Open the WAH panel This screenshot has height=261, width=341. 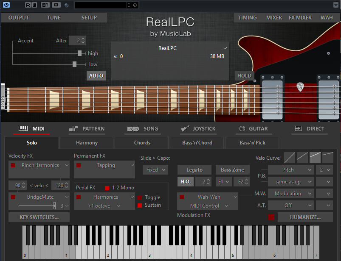coord(327,18)
